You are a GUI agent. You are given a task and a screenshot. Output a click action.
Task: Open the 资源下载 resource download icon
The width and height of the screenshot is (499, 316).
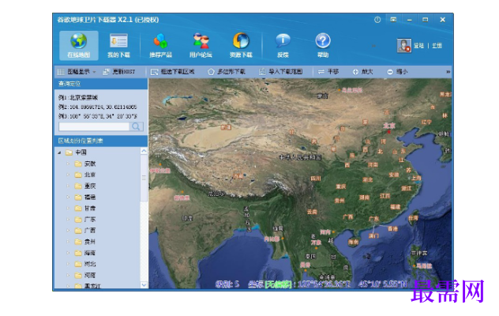coord(241,45)
